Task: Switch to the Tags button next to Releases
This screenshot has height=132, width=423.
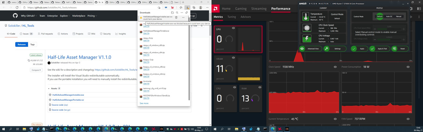Action: (x=32, y=44)
